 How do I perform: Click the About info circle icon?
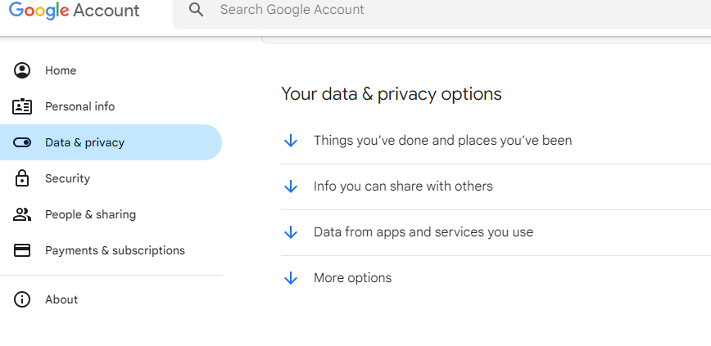(x=22, y=299)
